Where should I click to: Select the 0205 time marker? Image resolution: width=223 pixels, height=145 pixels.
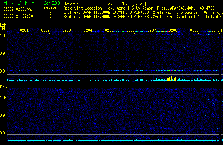pyautogui.click(x=109, y=30)
